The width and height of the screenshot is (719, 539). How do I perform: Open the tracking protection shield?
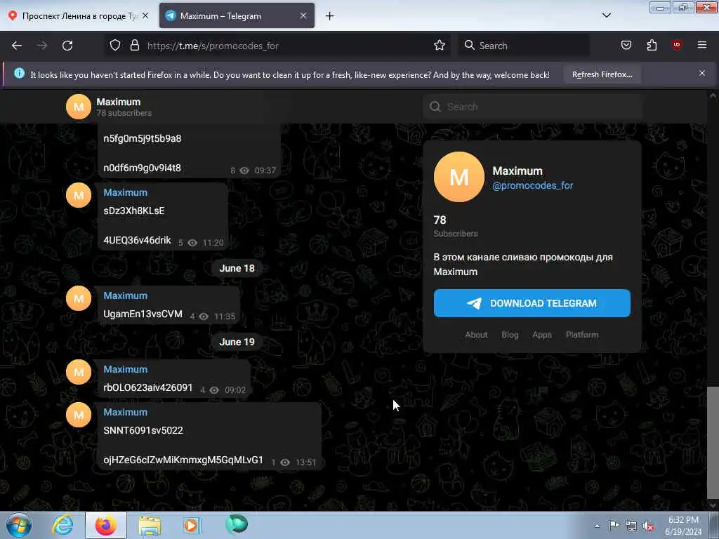point(115,46)
